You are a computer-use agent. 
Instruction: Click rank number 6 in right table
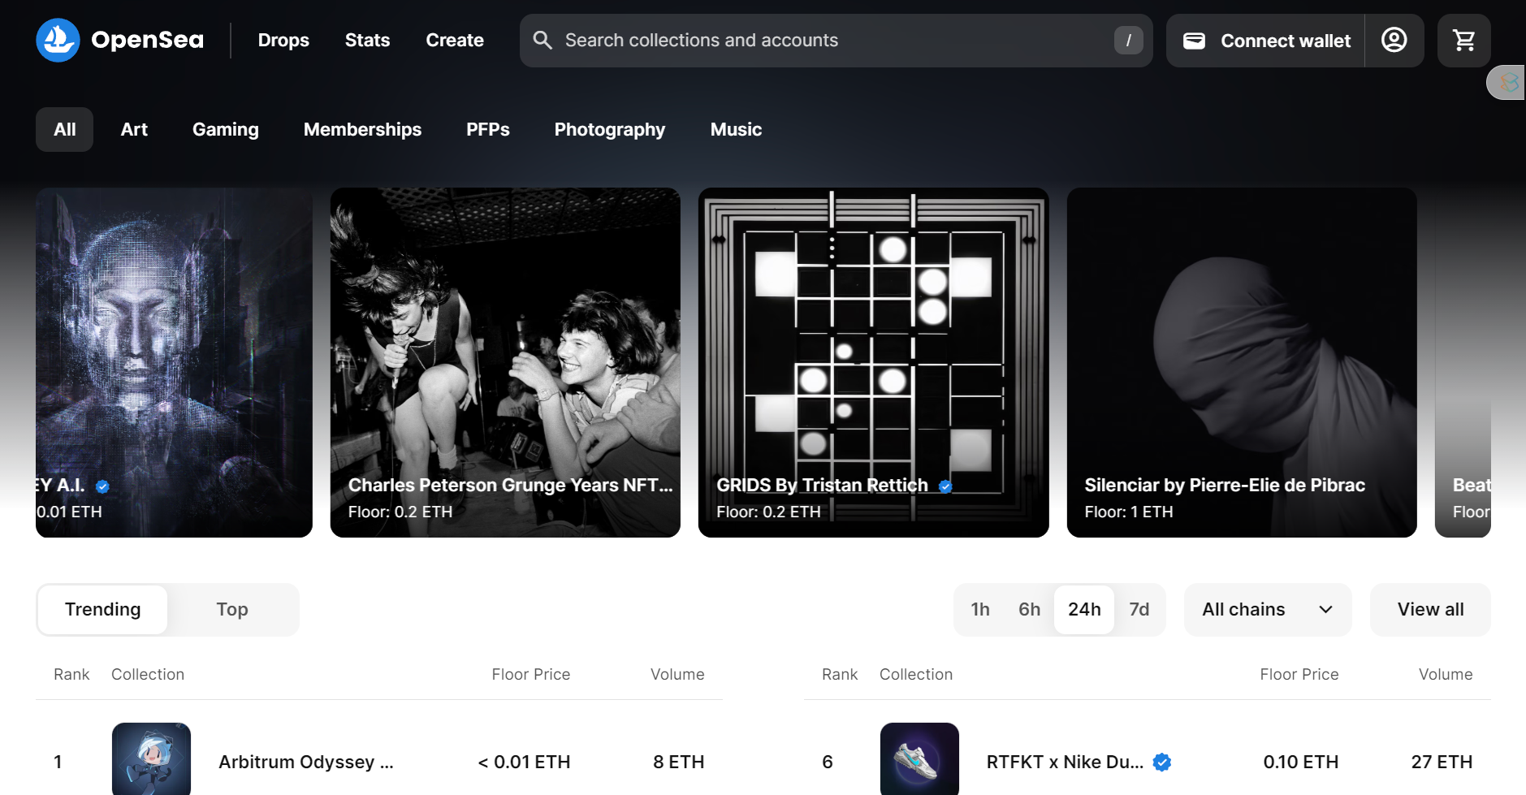(828, 762)
